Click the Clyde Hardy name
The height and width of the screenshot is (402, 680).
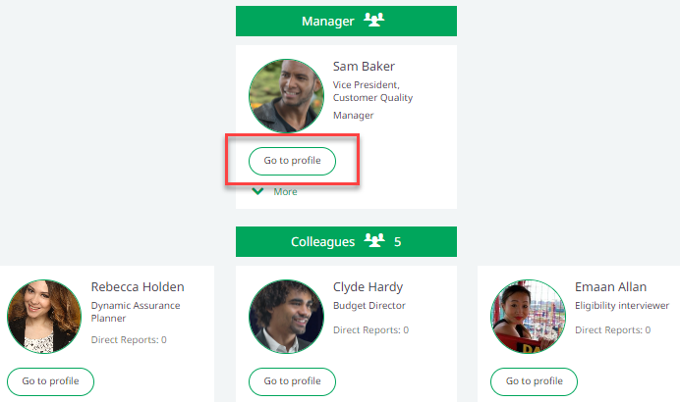(368, 287)
